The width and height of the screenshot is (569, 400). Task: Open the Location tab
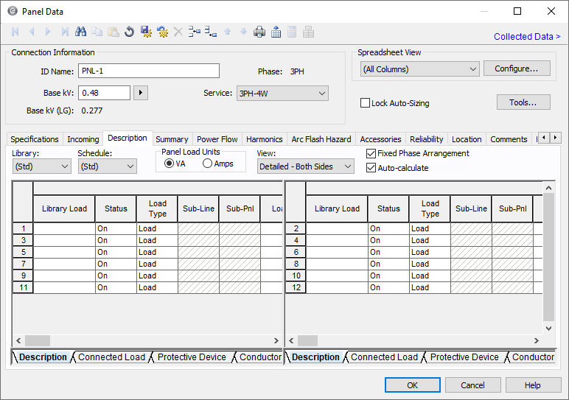(467, 139)
